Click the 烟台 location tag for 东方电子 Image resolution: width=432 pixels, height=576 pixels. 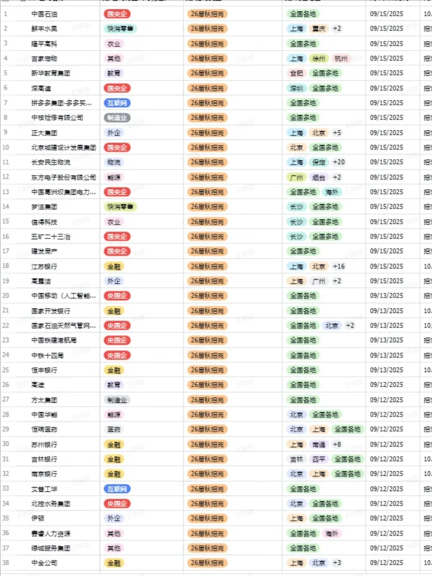[319, 177]
